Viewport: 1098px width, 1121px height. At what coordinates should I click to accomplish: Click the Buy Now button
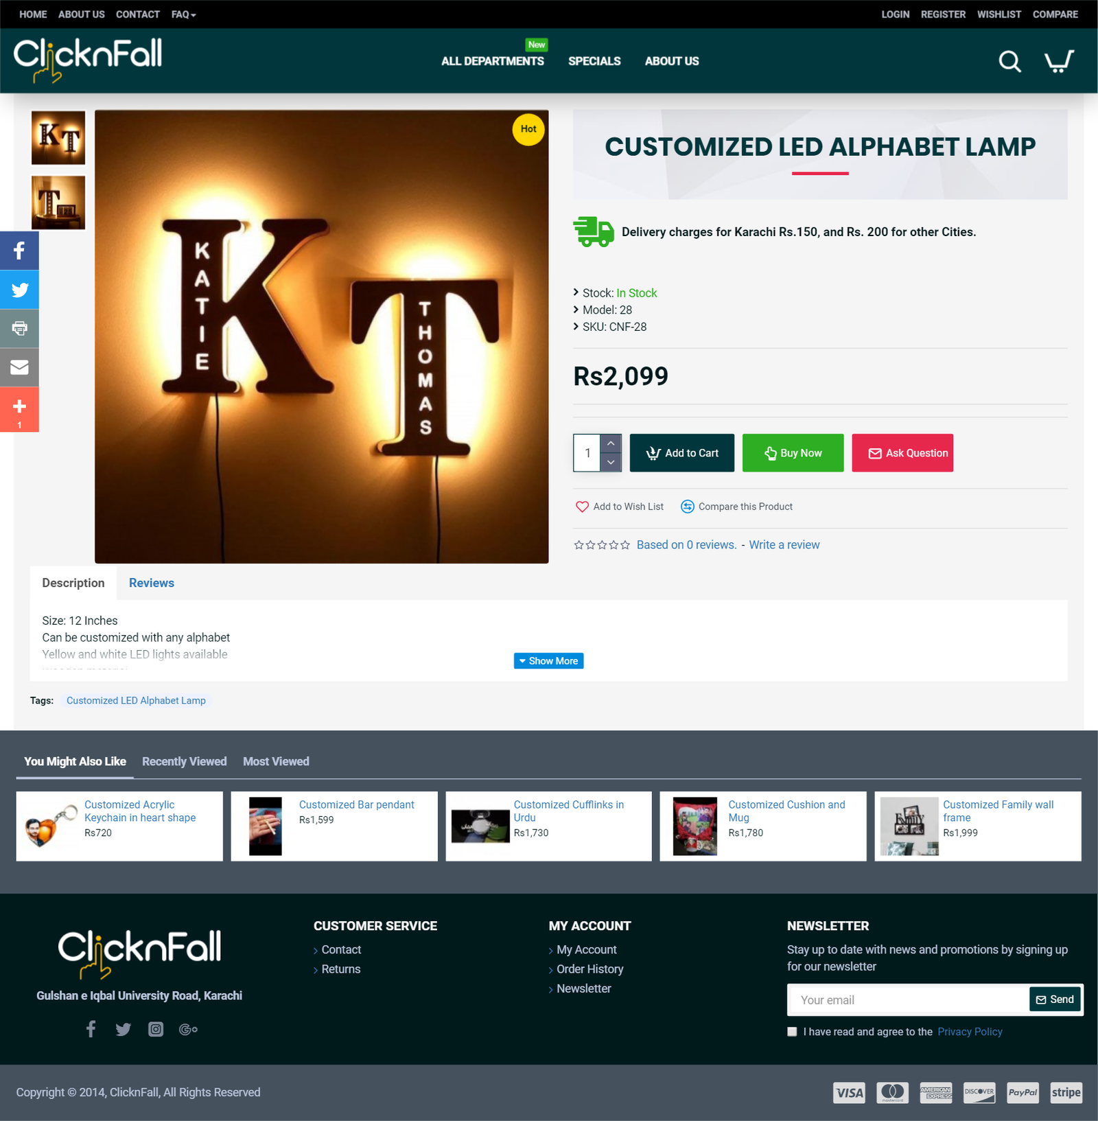pos(793,453)
